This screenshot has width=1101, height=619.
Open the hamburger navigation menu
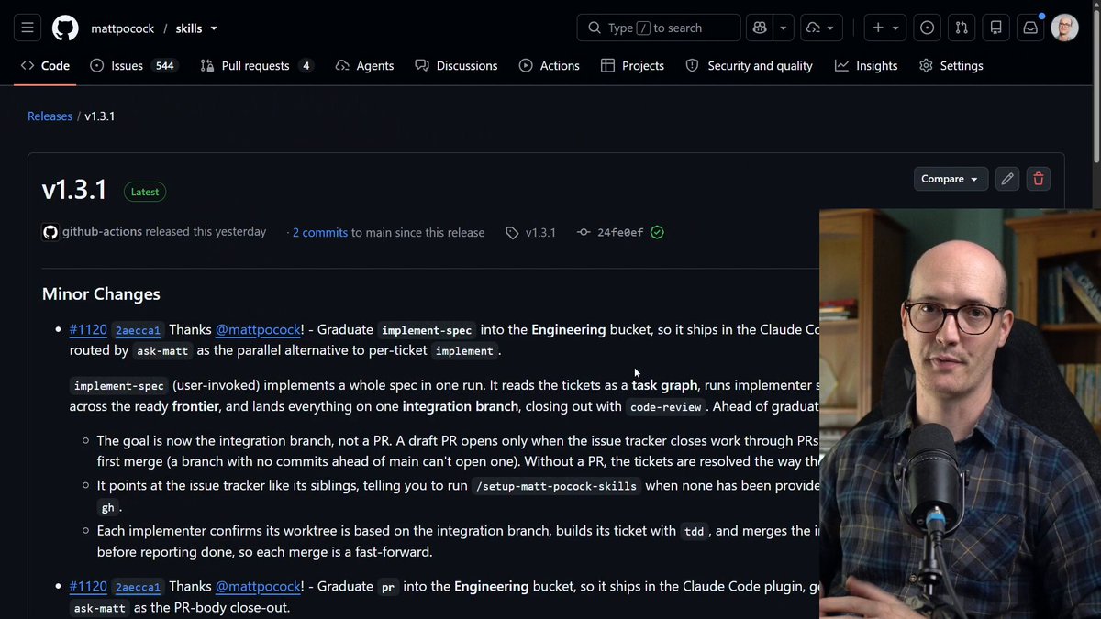click(x=28, y=28)
